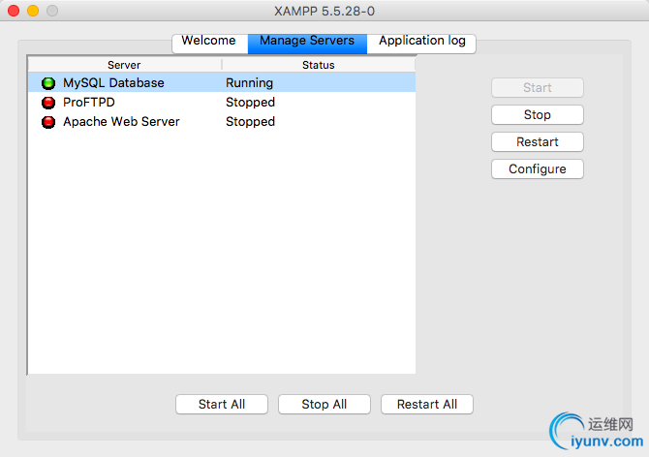Screen dimensions: 649x457
Task: Click the greyed-out Start button
Action: coord(538,88)
